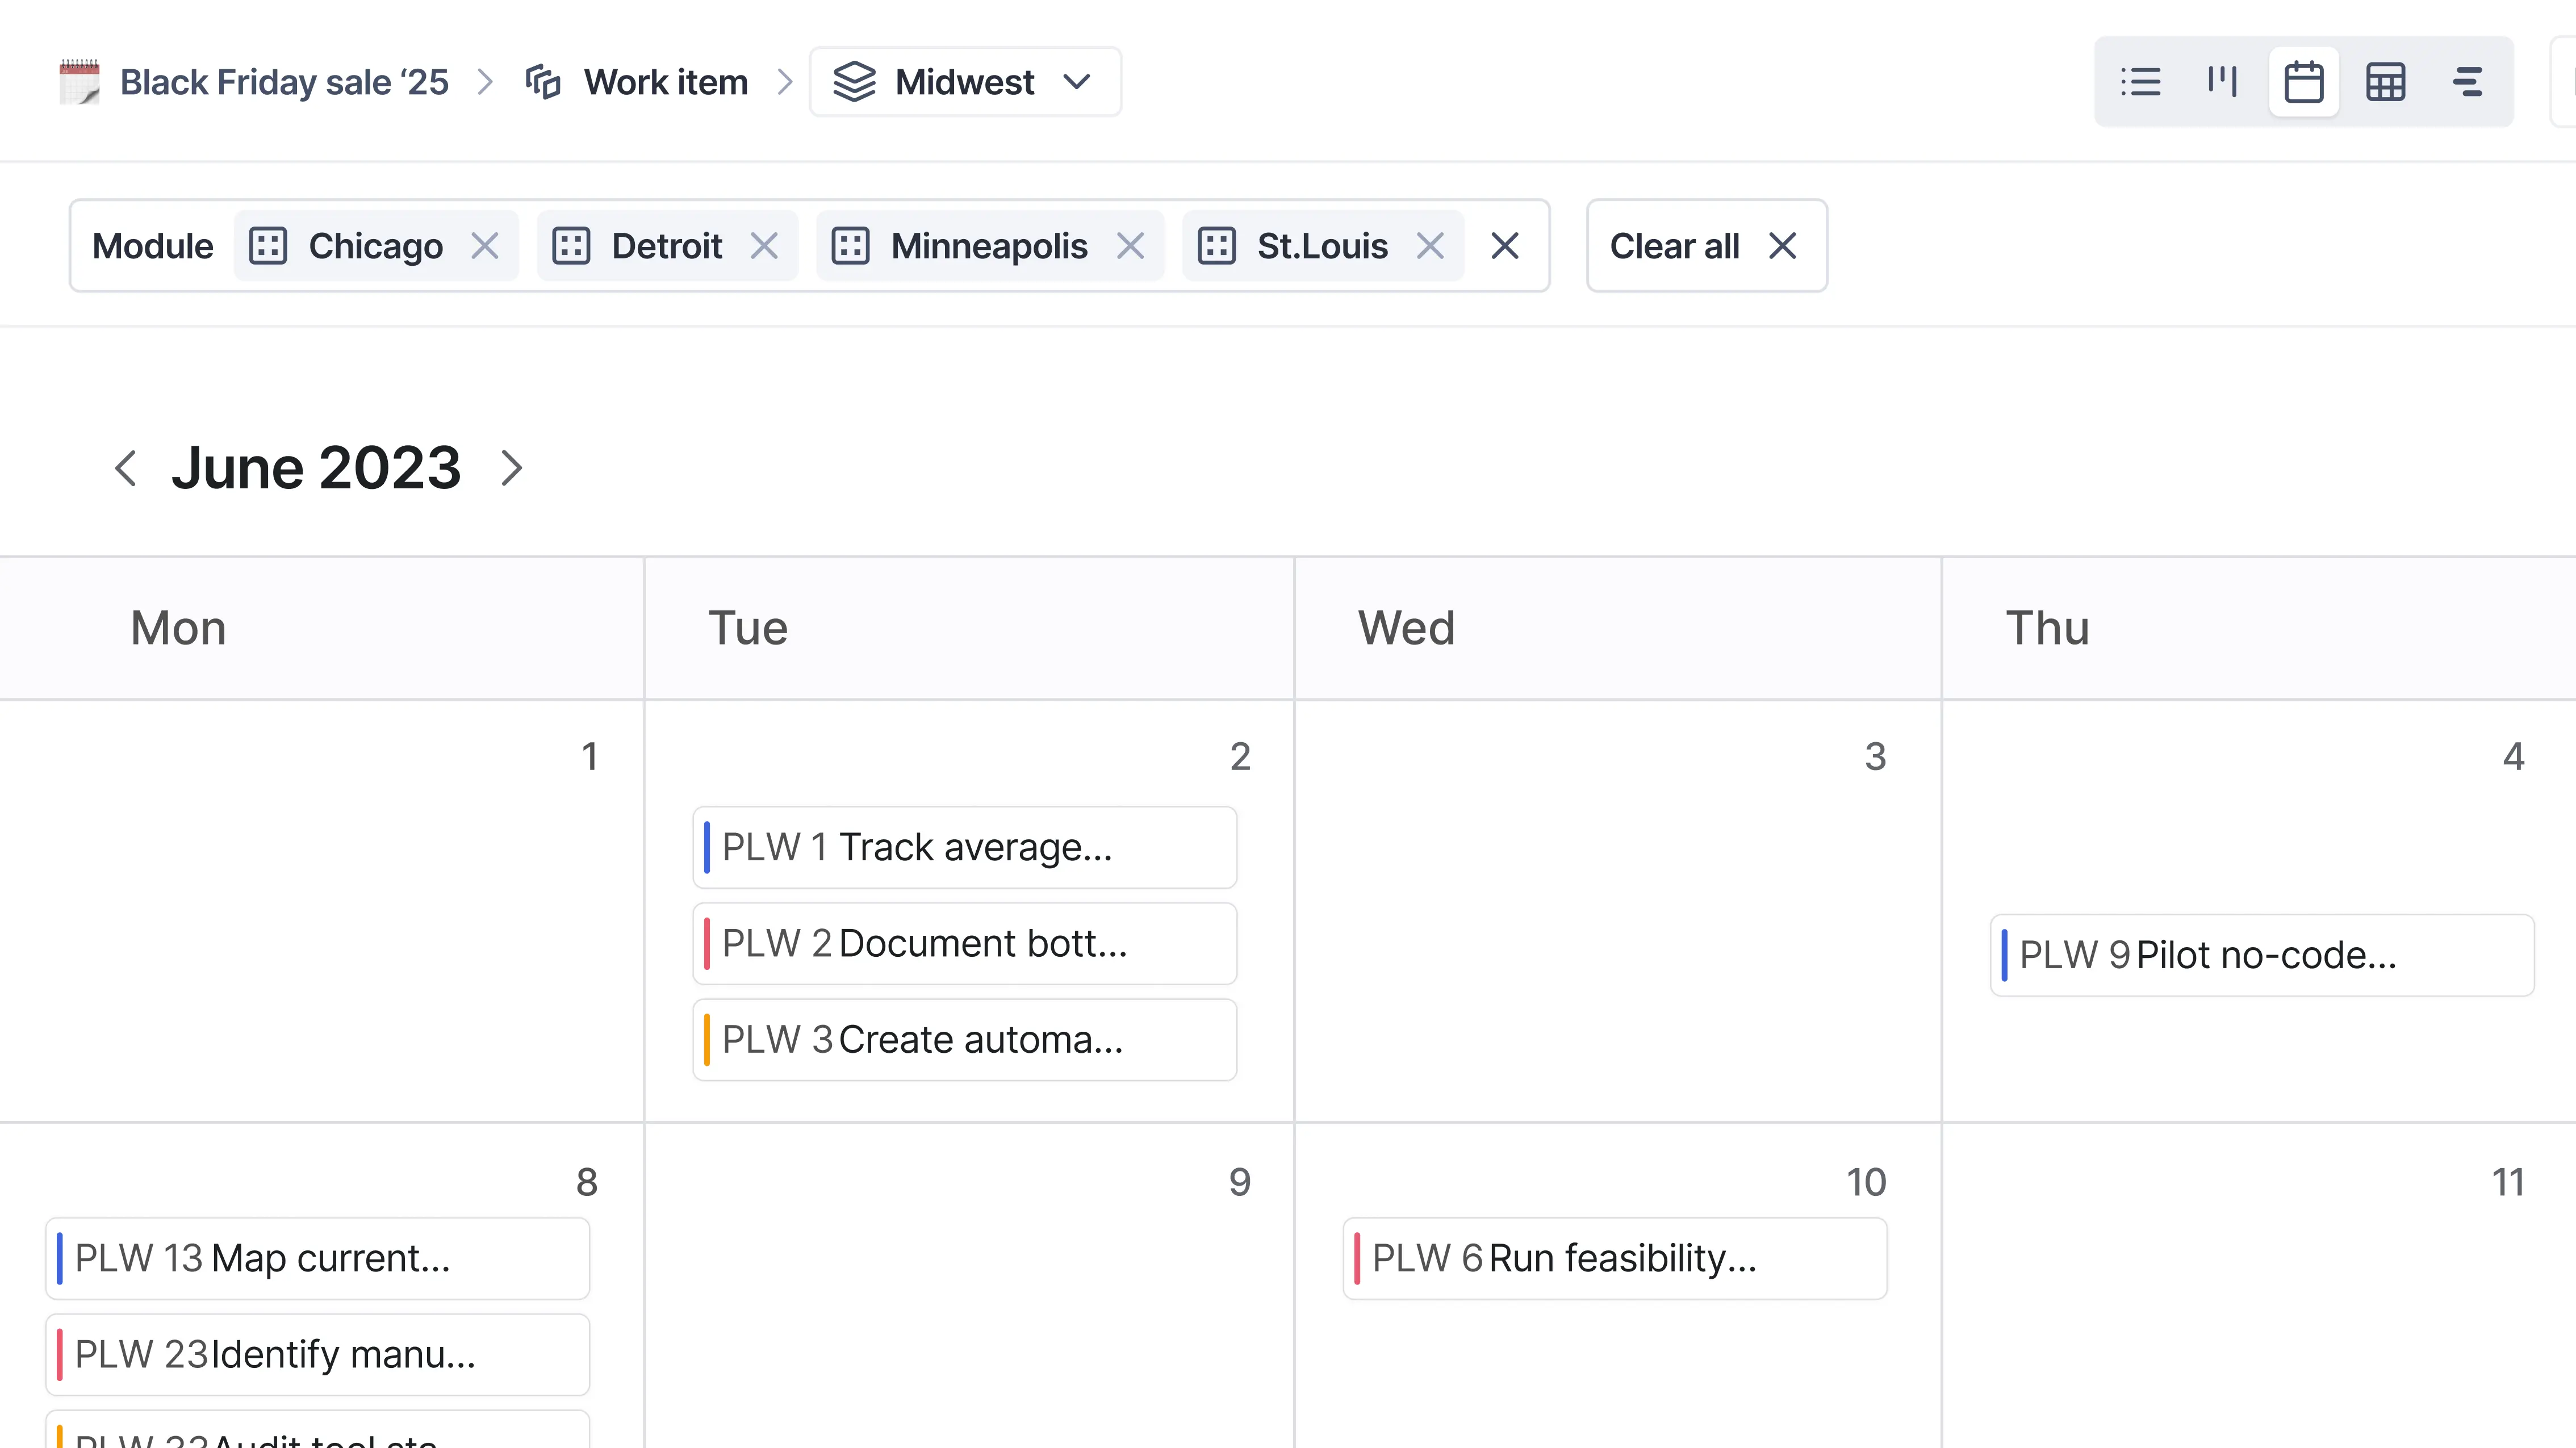The height and width of the screenshot is (1448, 2576).
Task: Remove the Minneapolis module filter
Action: tap(1131, 246)
